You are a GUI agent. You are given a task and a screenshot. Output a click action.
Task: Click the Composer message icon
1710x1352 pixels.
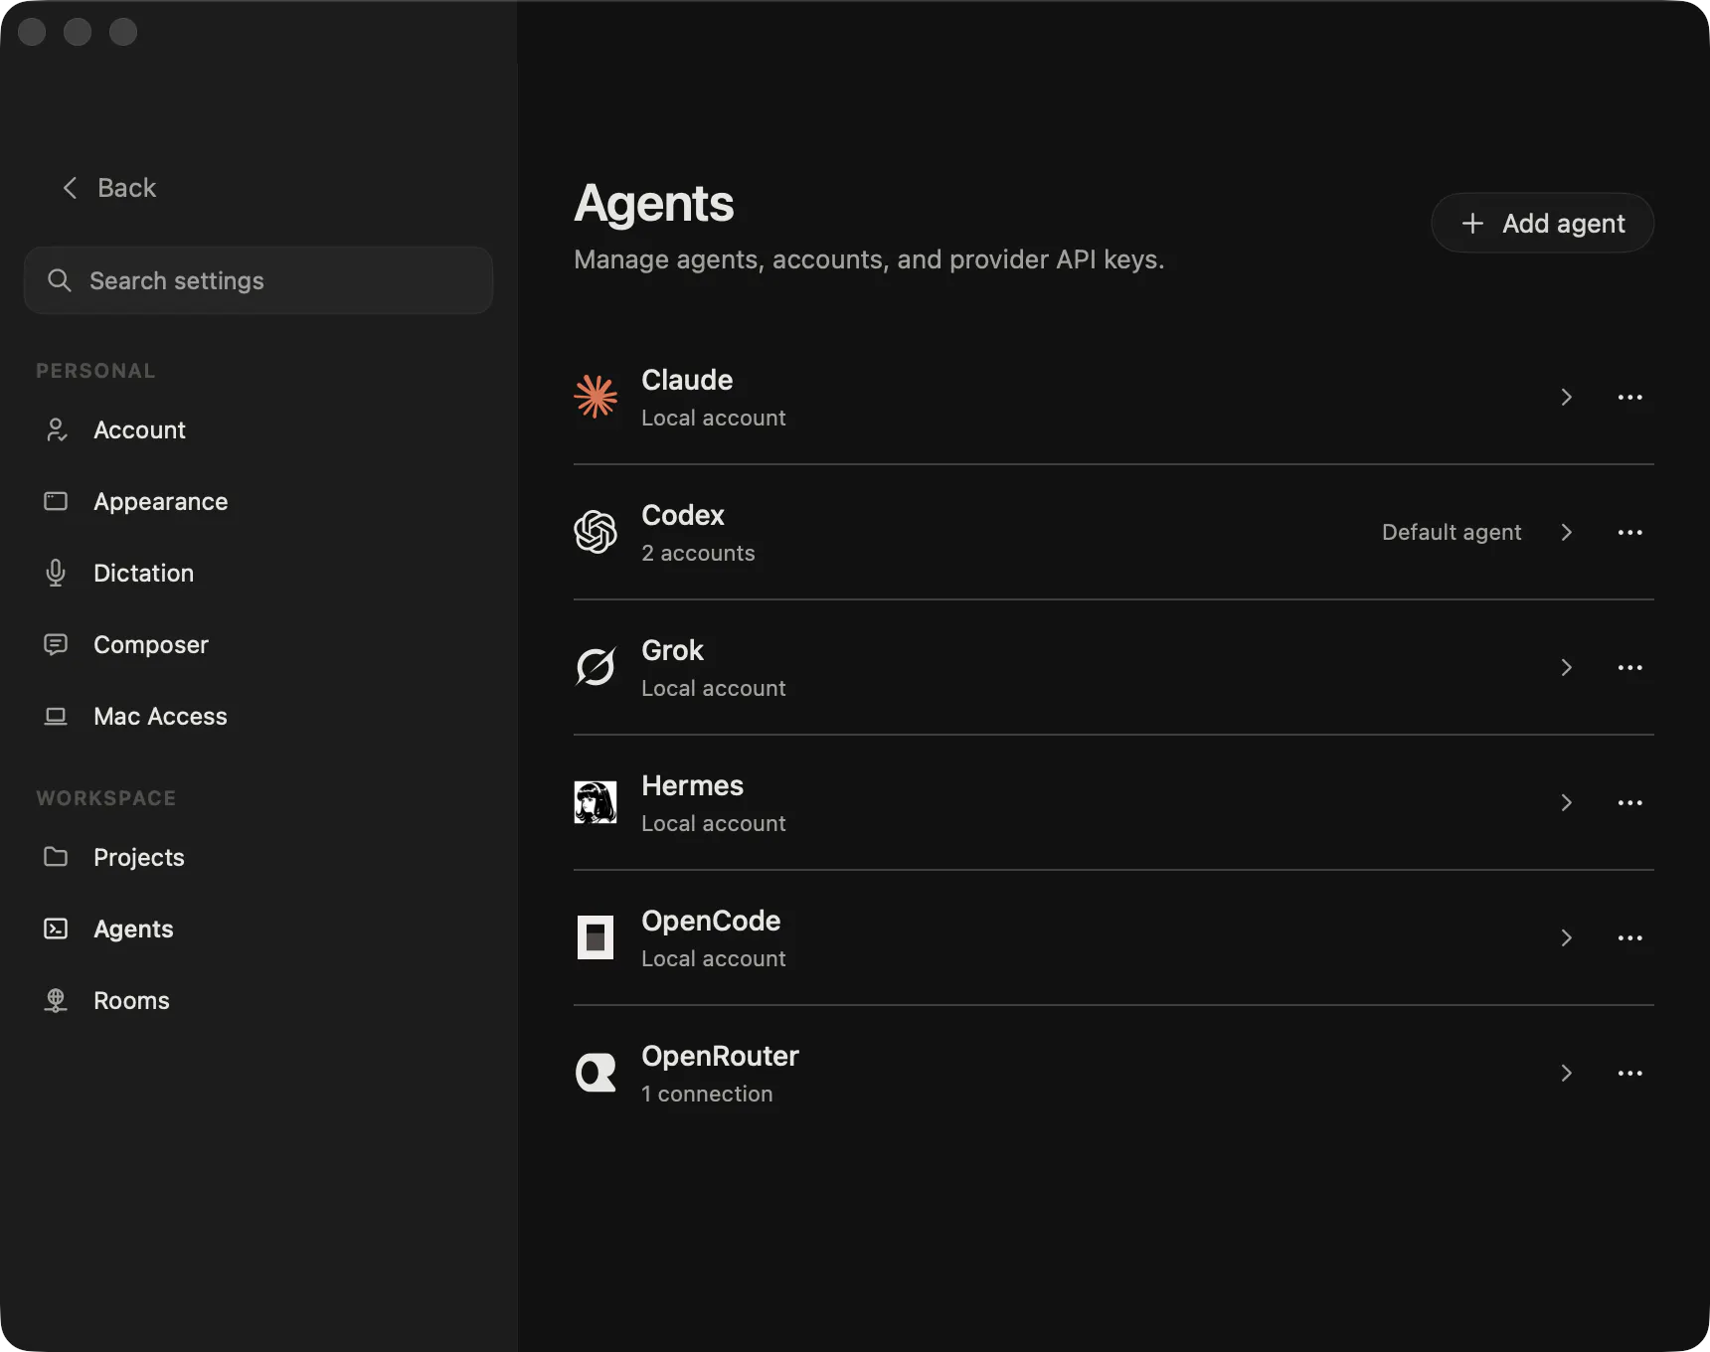[x=56, y=644]
